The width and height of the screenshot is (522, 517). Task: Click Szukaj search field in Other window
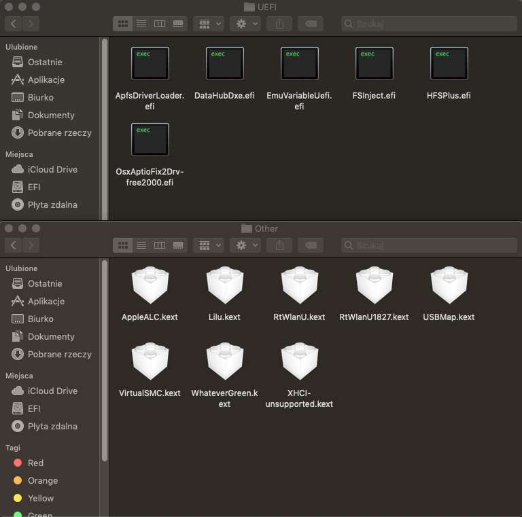429,245
